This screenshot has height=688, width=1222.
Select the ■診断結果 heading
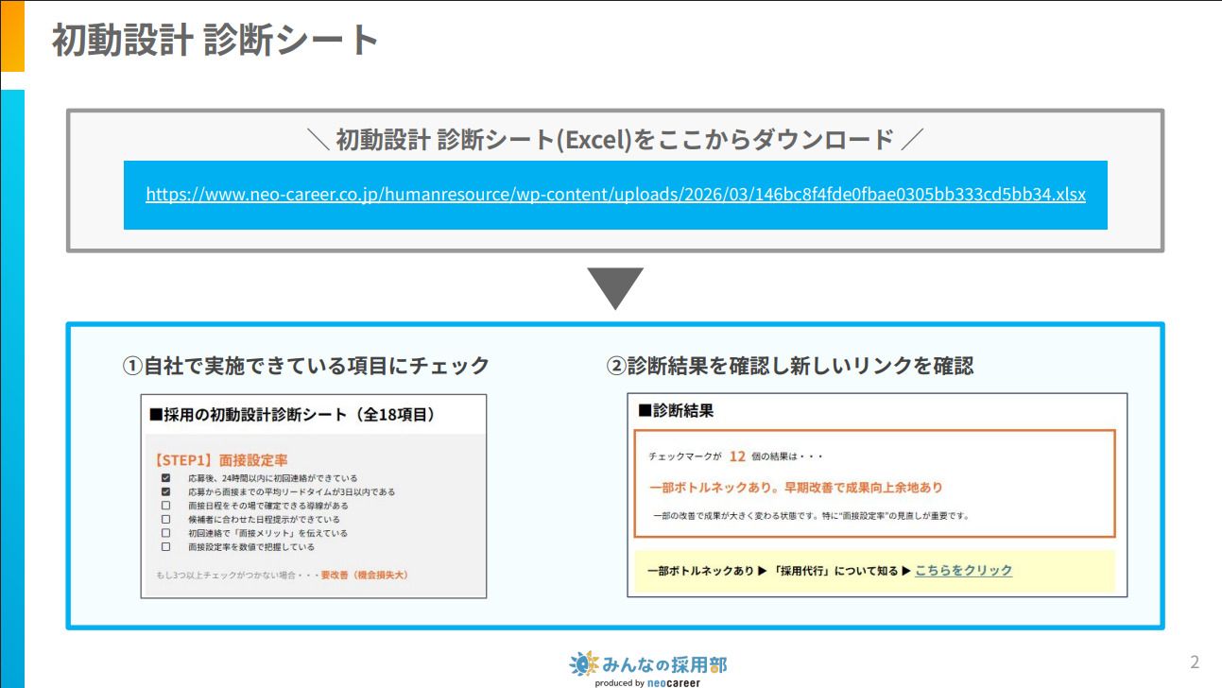[x=676, y=410]
